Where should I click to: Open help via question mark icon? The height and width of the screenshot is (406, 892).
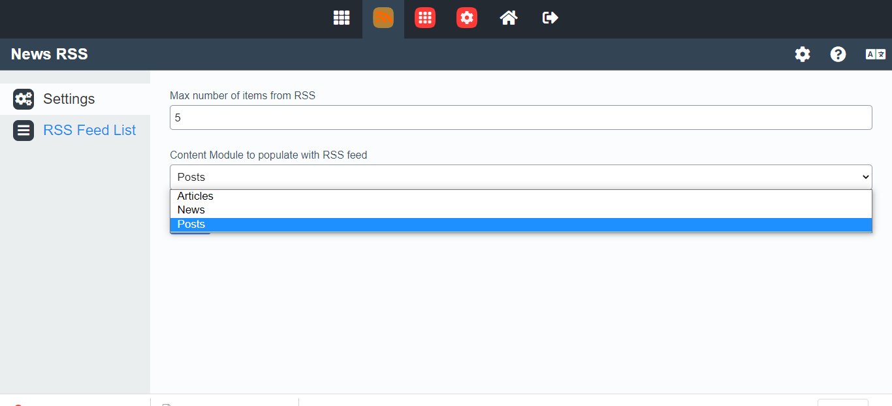(x=838, y=54)
